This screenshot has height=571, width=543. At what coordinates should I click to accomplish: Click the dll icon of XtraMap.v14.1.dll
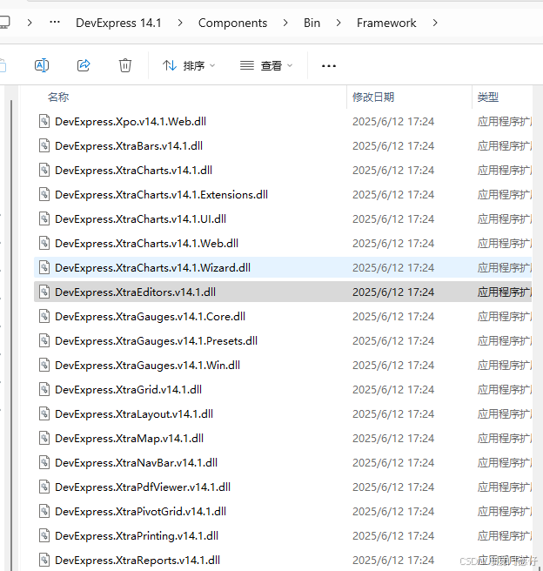tap(44, 439)
